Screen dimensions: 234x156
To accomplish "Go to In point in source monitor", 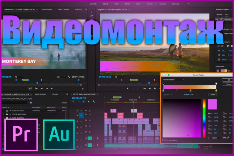I will click(36, 89).
